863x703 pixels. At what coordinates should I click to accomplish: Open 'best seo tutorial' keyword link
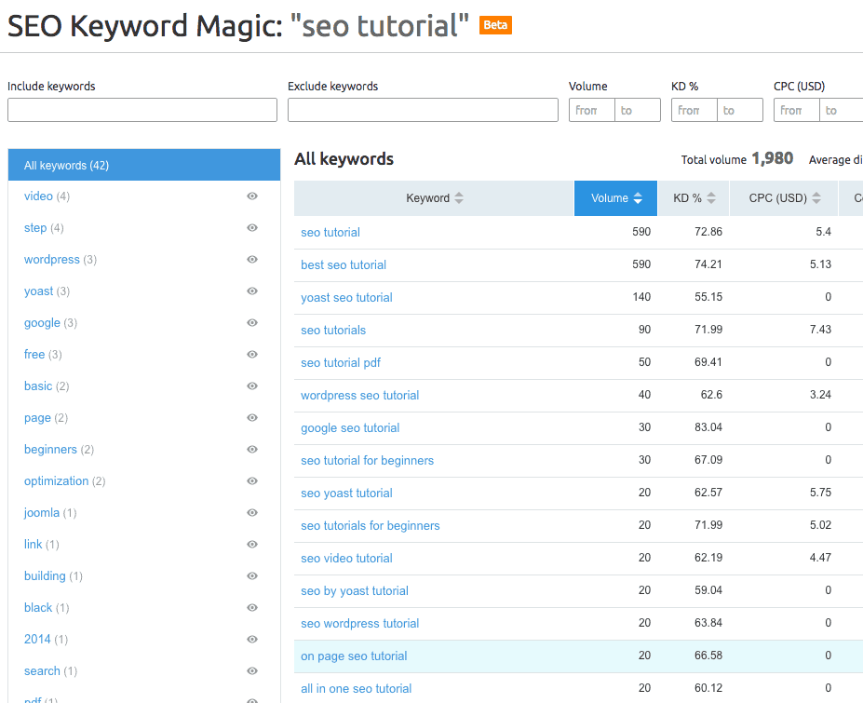(x=344, y=265)
